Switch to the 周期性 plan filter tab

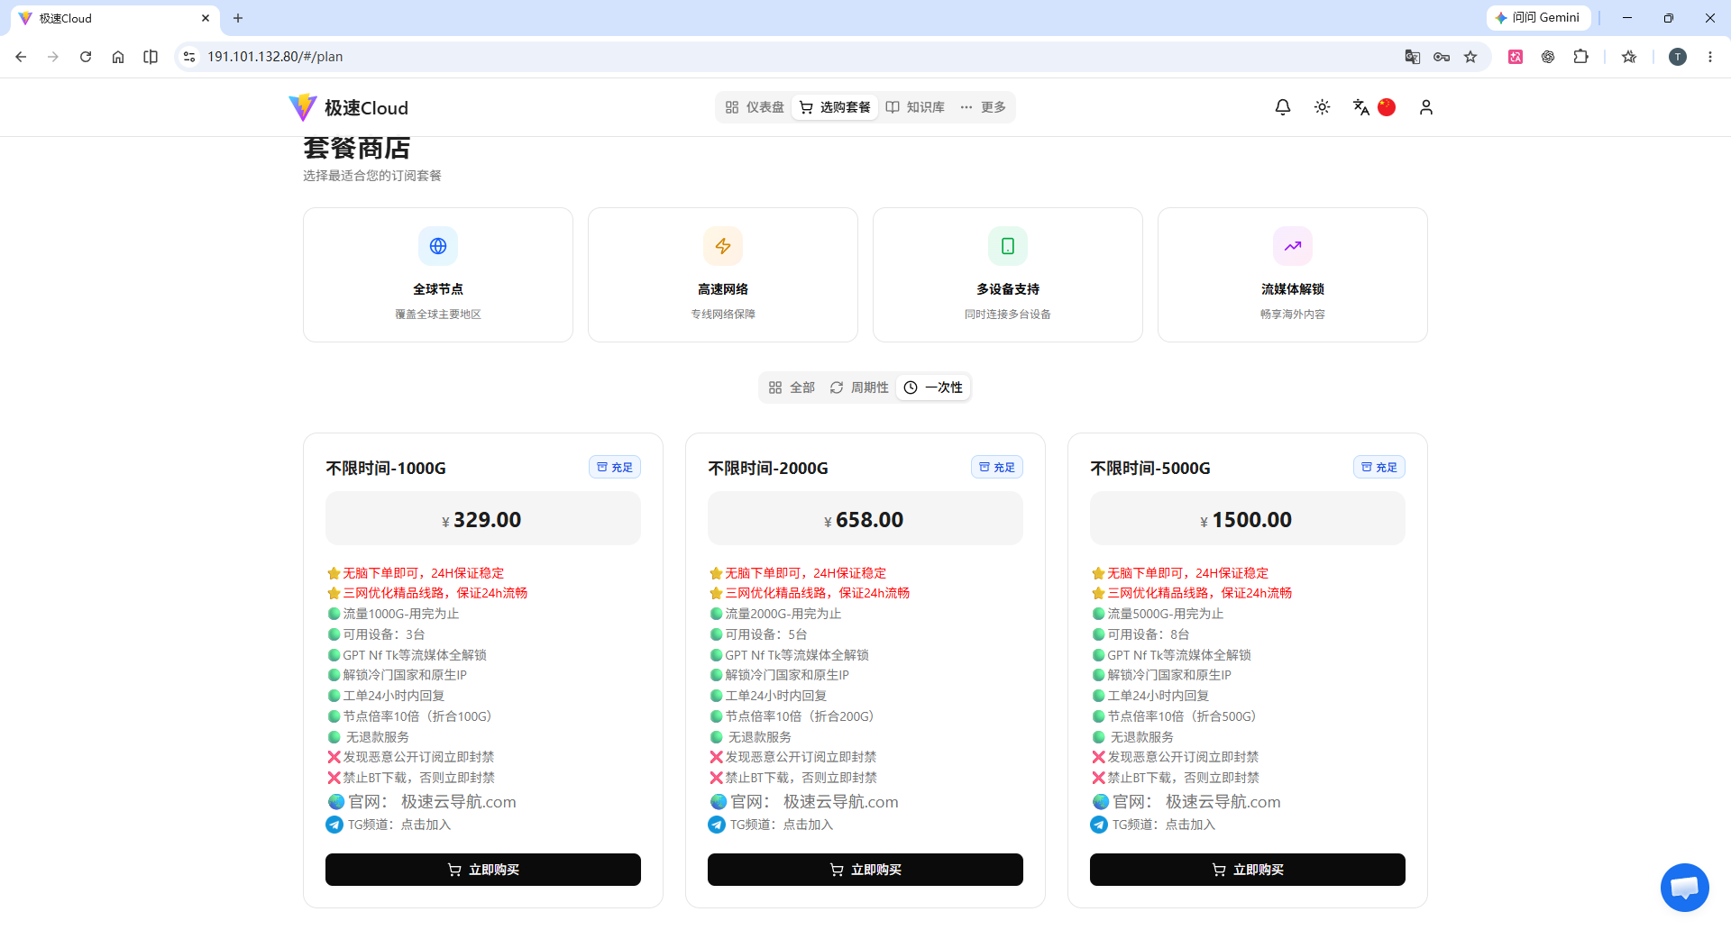pyautogui.click(x=859, y=387)
